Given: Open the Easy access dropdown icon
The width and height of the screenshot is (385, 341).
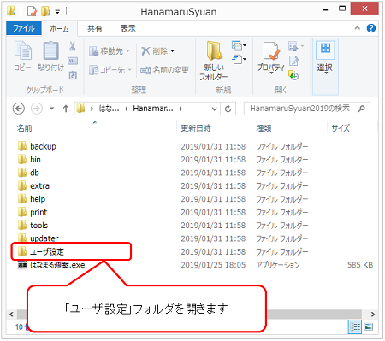Looking at the screenshot, I should [x=239, y=60].
